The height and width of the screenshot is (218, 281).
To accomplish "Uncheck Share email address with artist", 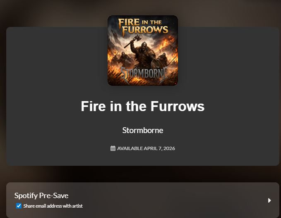I will (x=19, y=206).
